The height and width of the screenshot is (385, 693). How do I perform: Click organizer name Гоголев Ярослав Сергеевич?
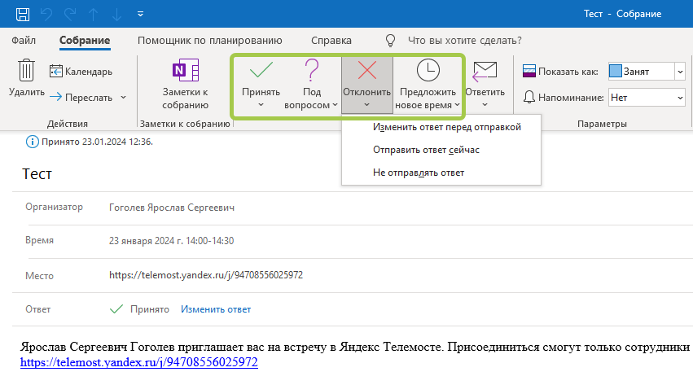[172, 208]
